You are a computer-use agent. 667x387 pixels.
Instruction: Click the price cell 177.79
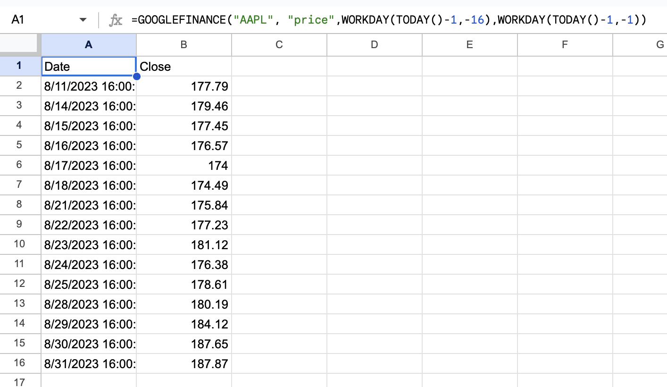click(x=184, y=86)
